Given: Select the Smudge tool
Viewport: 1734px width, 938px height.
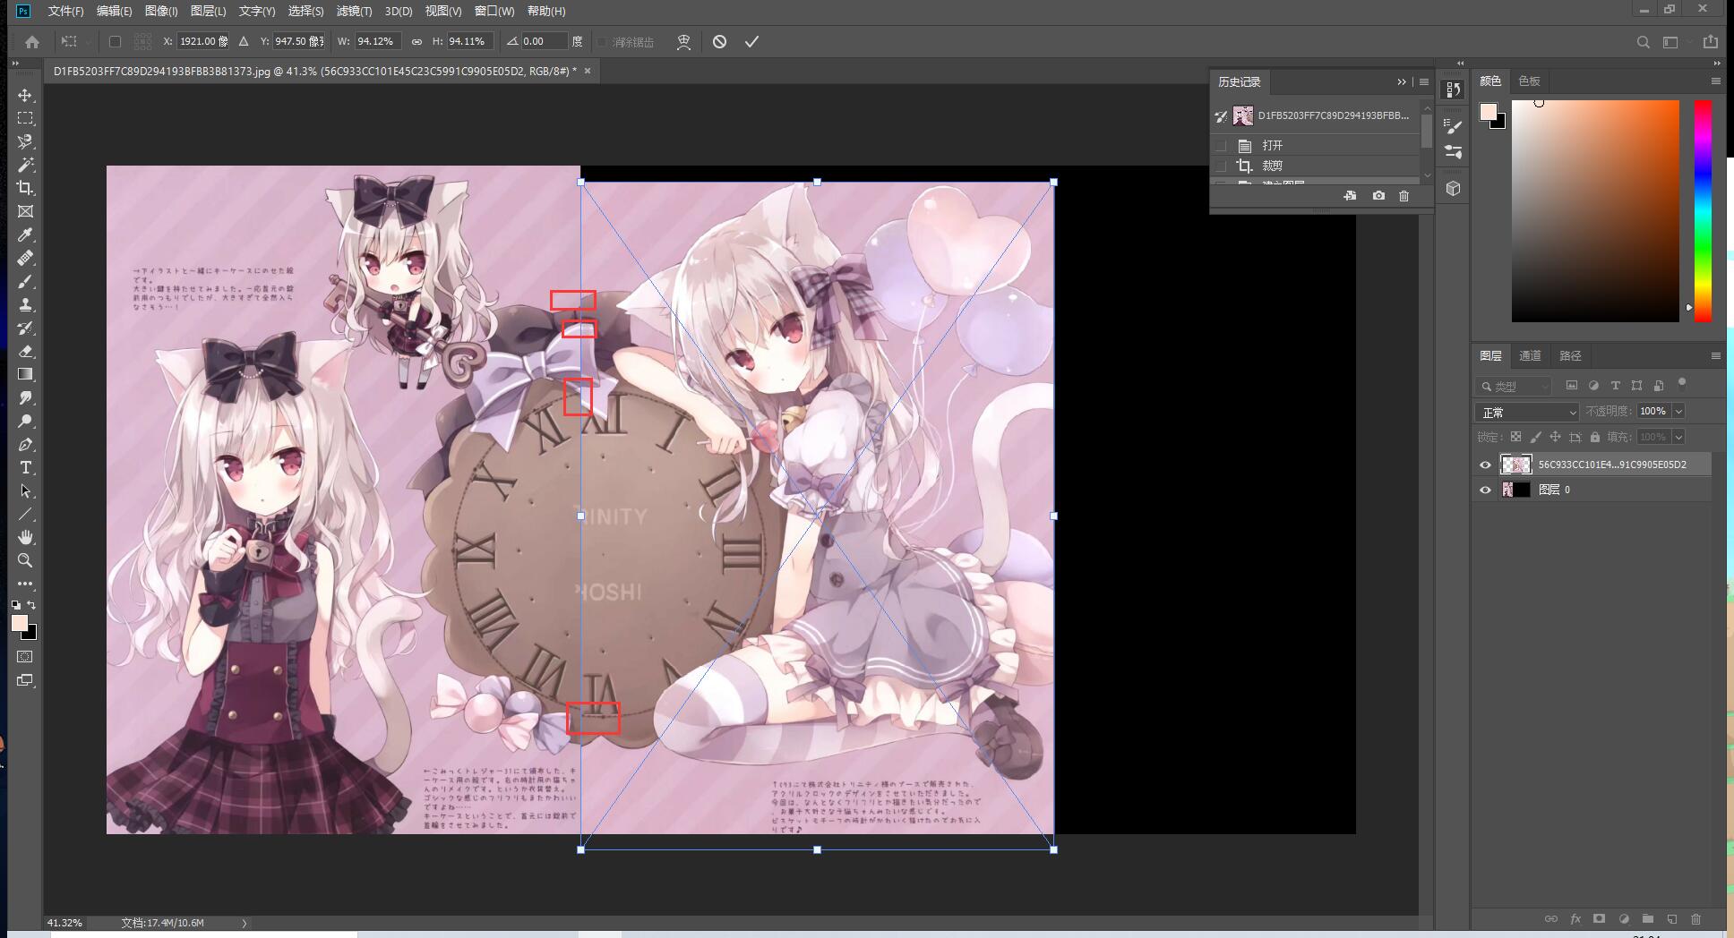Looking at the screenshot, I should [x=25, y=397].
